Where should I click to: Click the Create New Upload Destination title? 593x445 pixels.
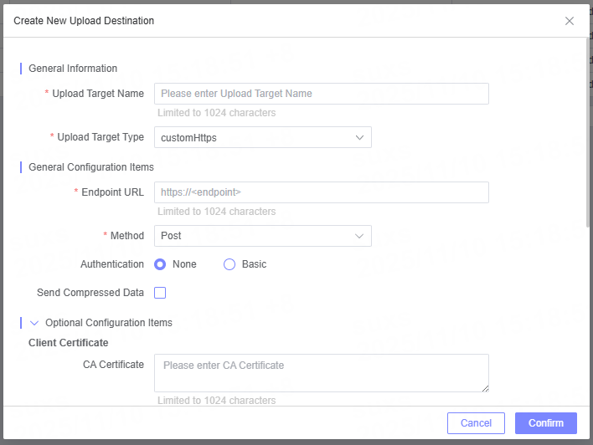pyautogui.click(x=84, y=20)
